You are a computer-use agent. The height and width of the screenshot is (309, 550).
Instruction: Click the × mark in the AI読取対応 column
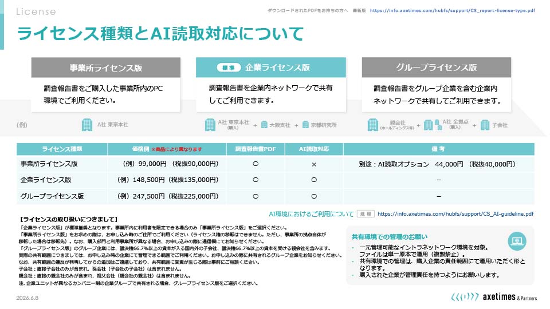tap(314, 164)
